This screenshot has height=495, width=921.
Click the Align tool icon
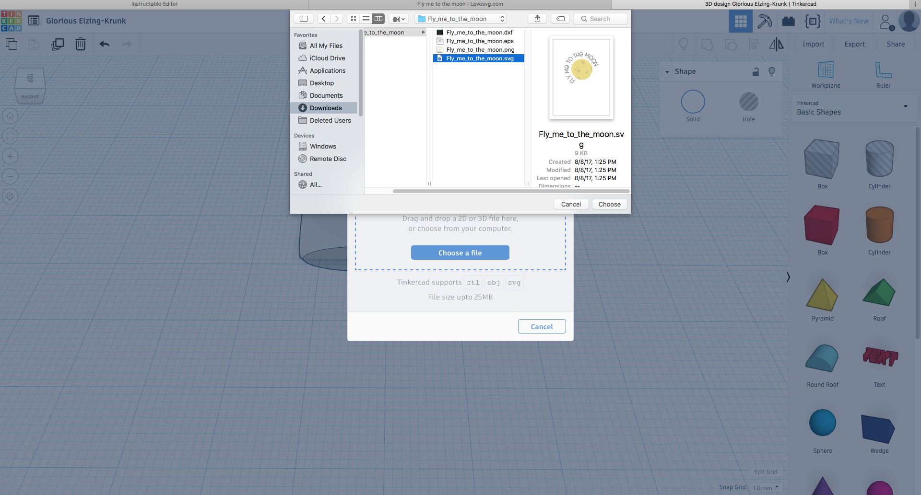(754, 44)
